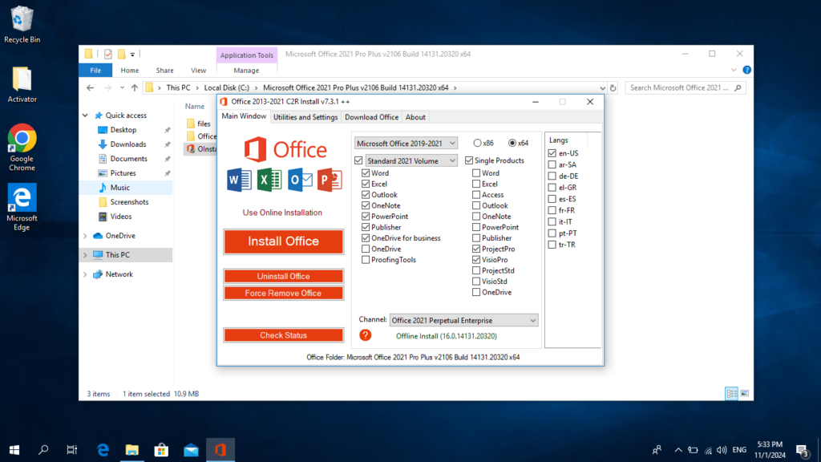Uncheck VisioPro in Single Products
This screenshot has width=821, height=462.
476,260
